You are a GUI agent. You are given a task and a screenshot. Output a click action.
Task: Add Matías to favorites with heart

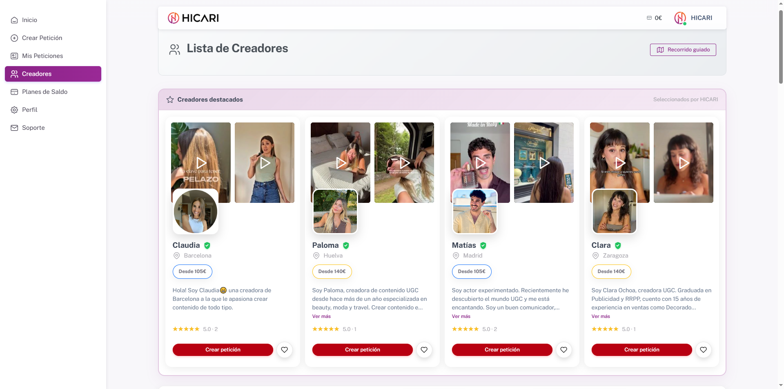pos(564,350)
